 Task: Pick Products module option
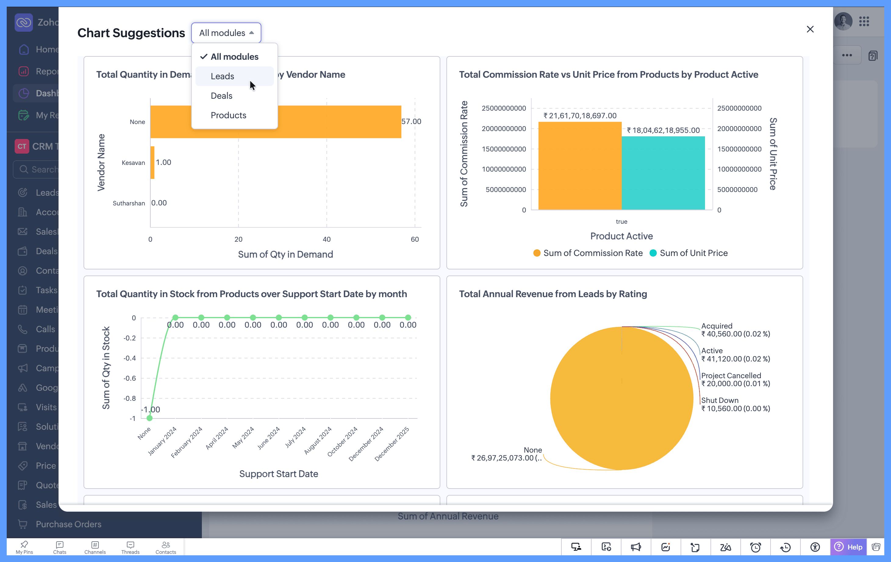coord(228,116)
